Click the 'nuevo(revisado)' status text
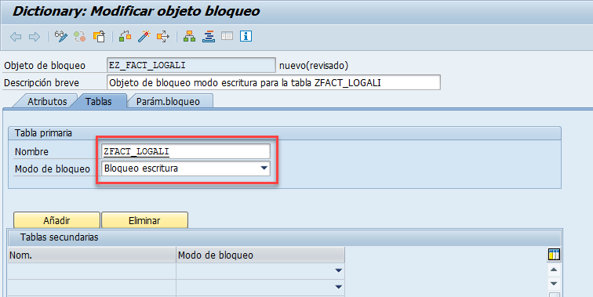This screenshot has width=593, height=297. (314, 65)
